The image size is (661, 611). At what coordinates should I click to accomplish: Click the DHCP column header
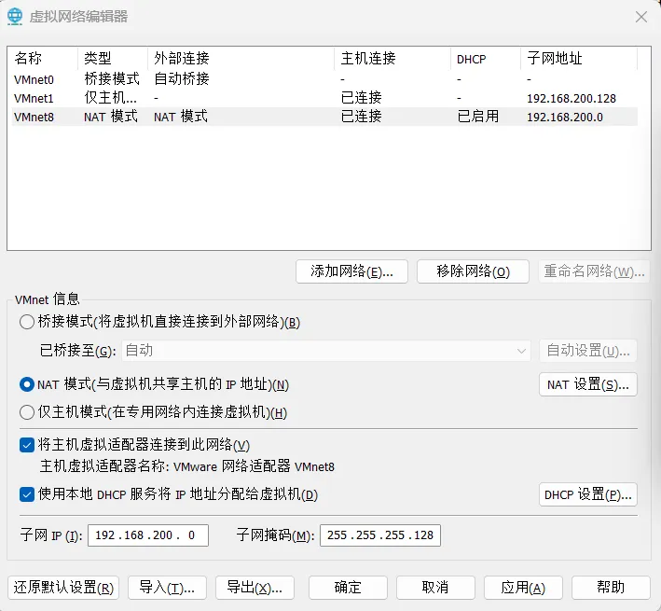click(x=486, y=58)
